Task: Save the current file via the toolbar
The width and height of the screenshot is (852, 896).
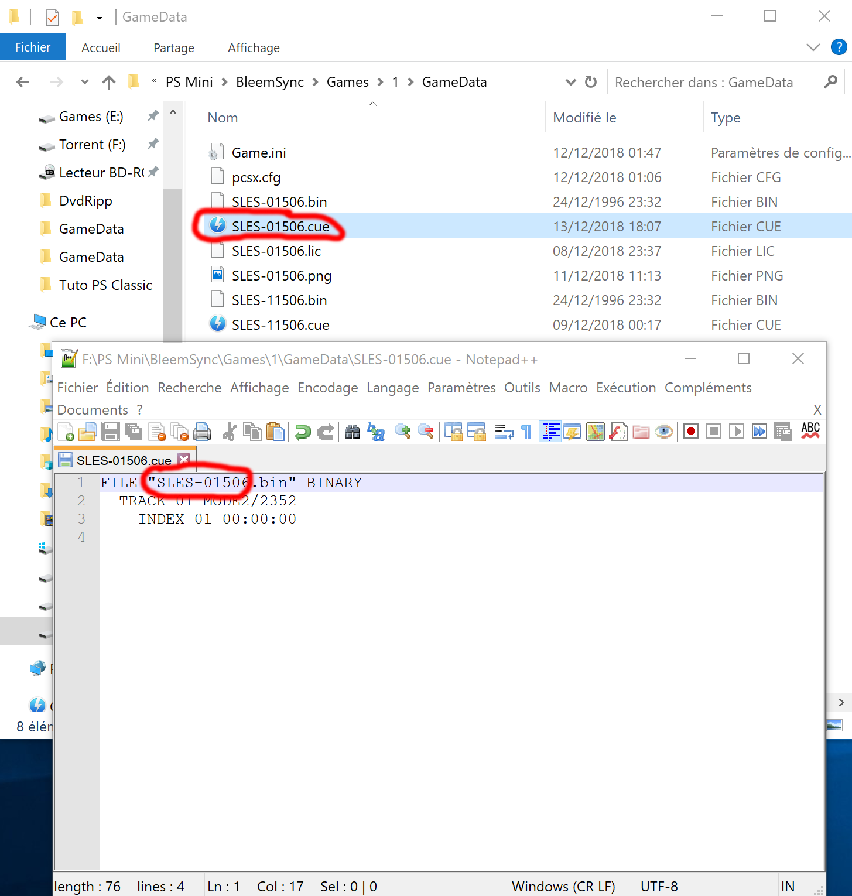Action: (x=111, y=432)
